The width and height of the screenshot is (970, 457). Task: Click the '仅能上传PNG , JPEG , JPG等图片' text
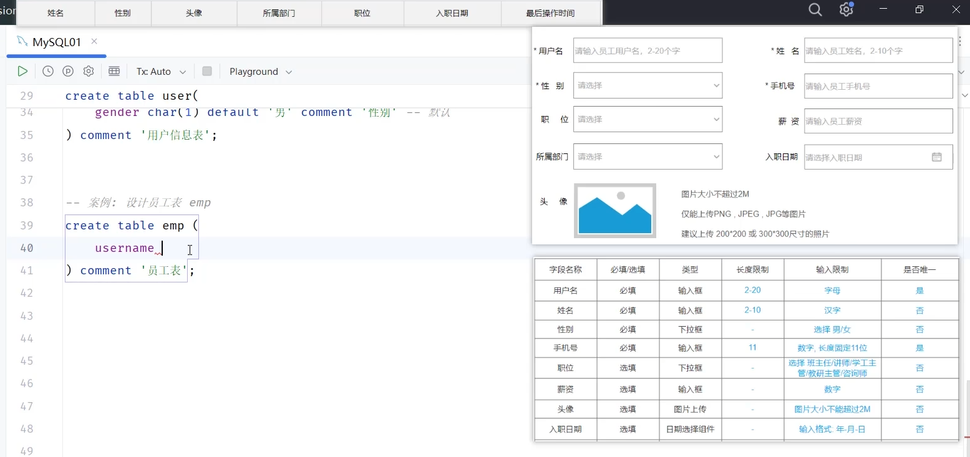[x=744, y=214]
